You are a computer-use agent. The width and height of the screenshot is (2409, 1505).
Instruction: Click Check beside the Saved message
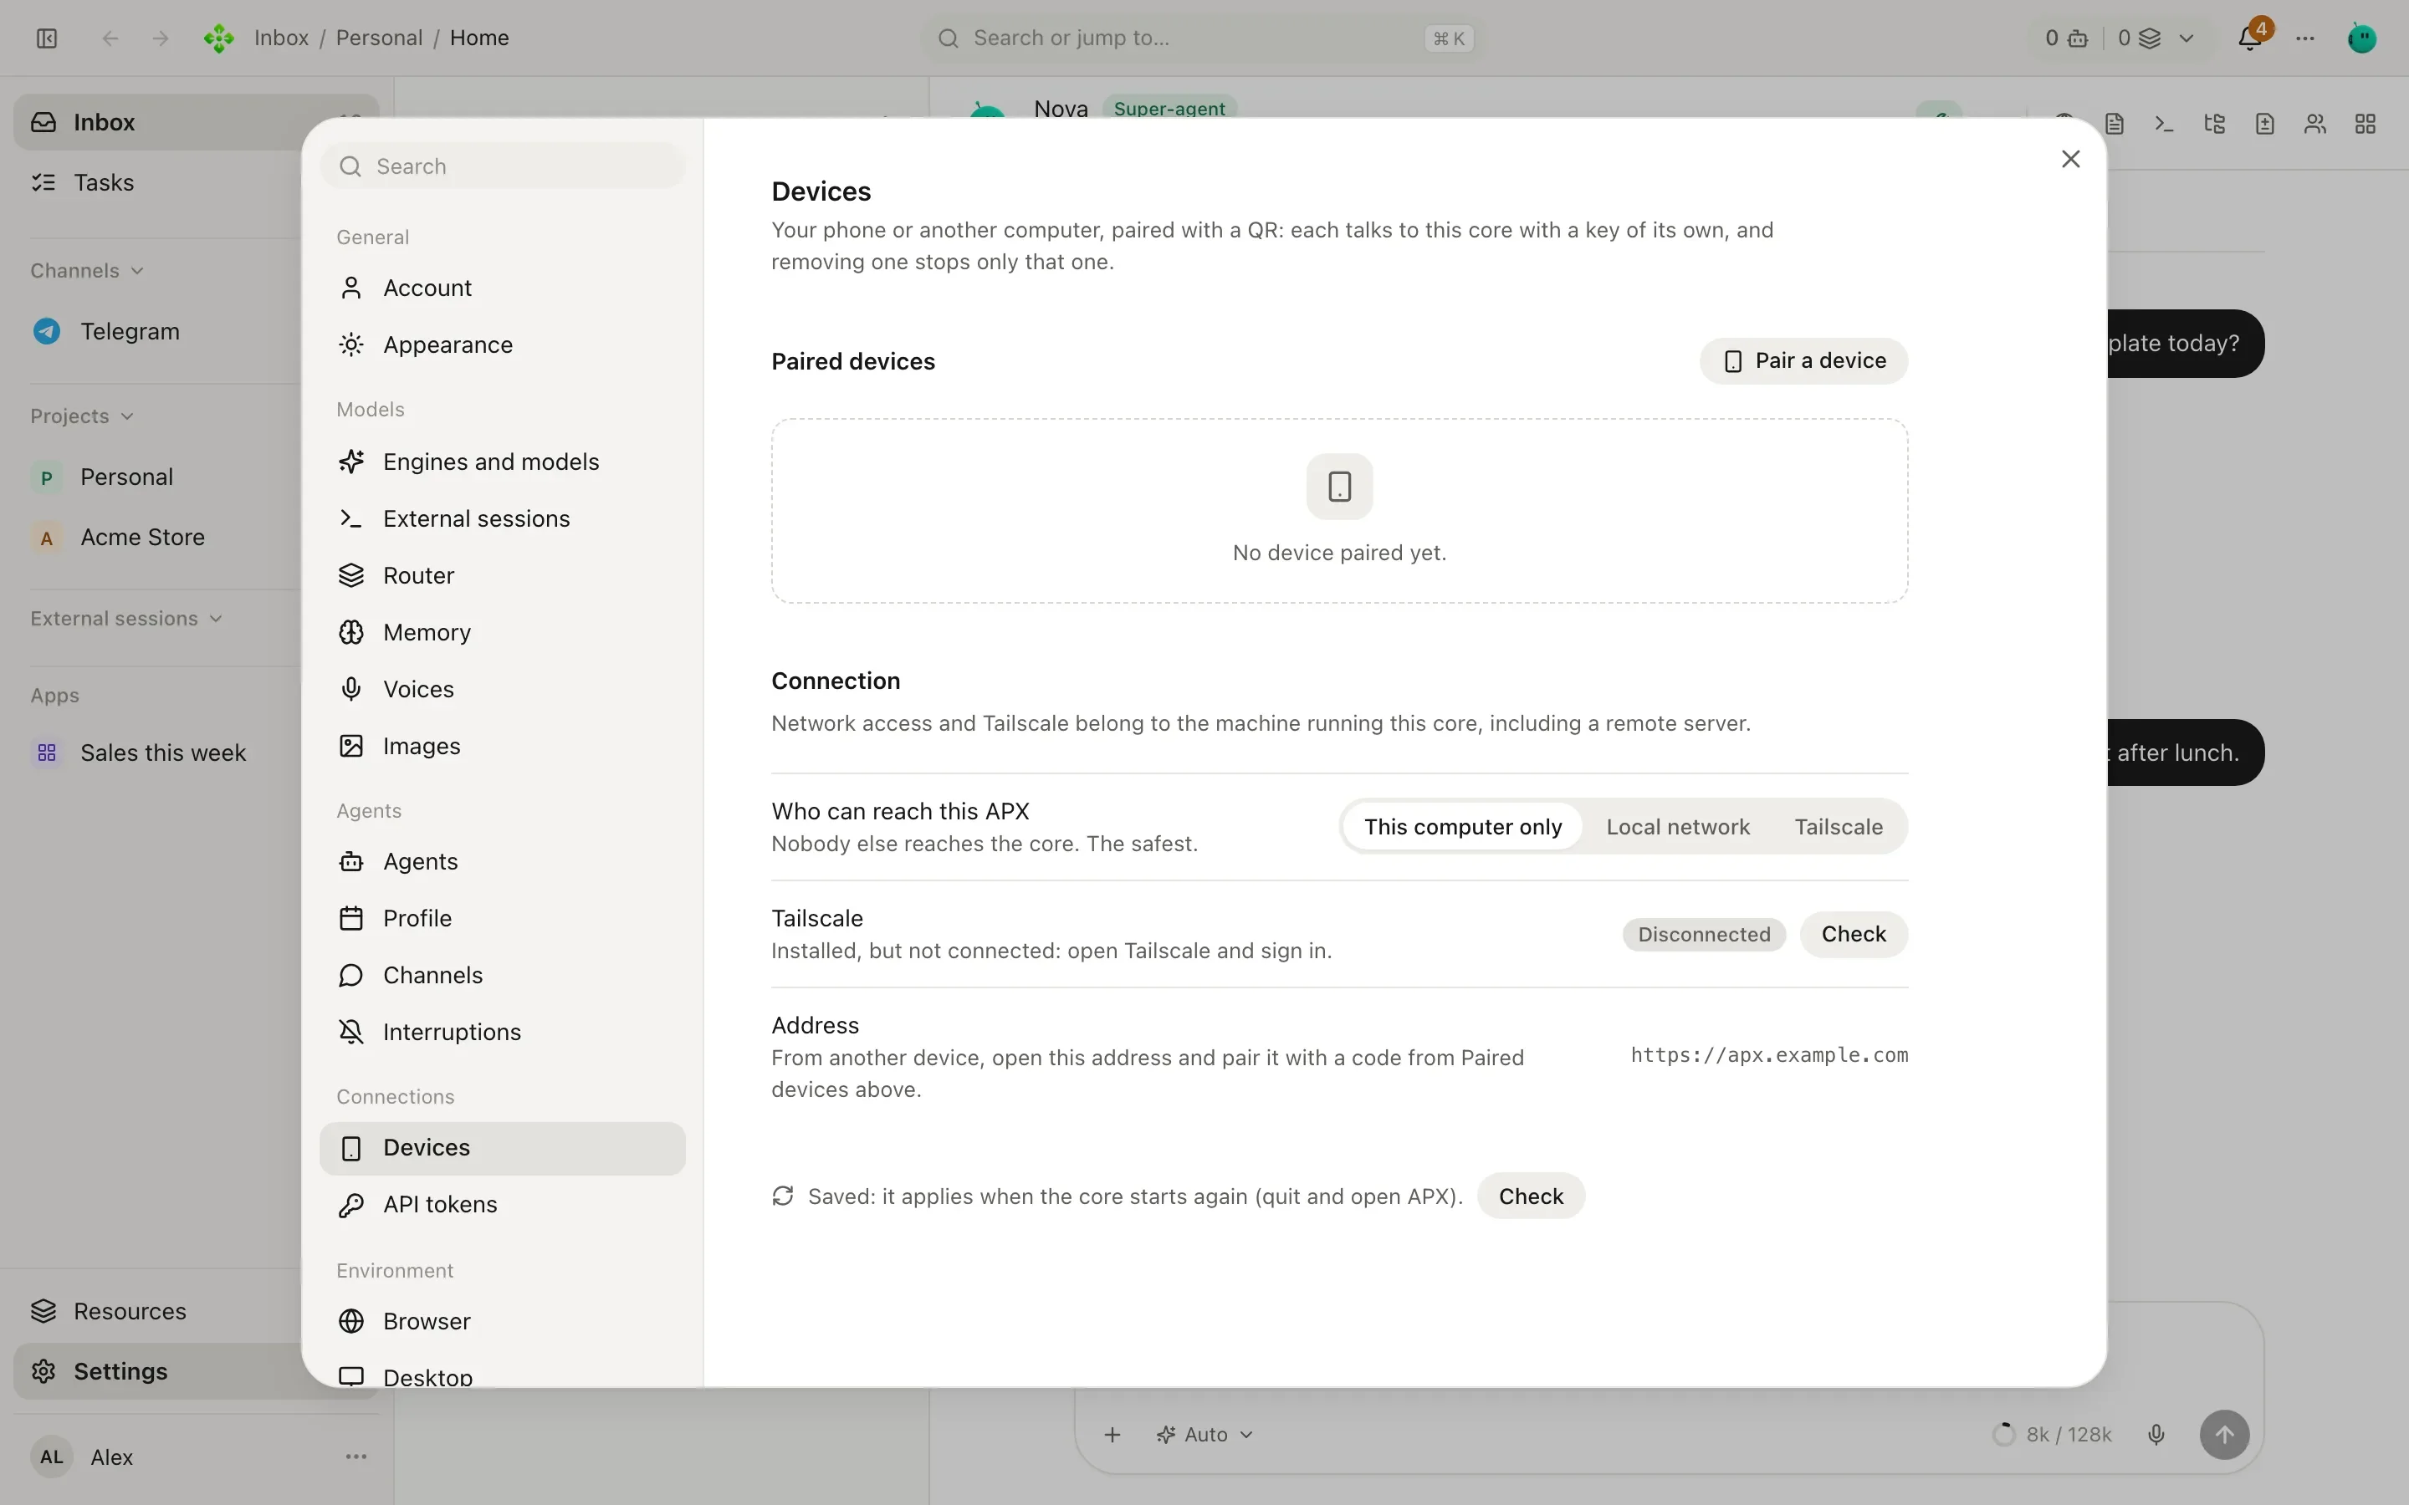pyautogui.click(x=1531, y=1196)
